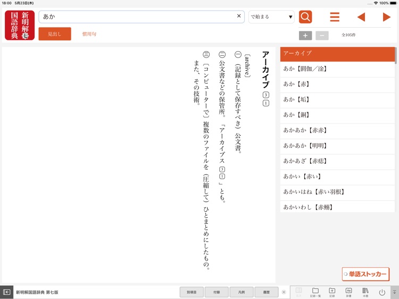Switch to the 慣用句 tab
This screenshot has height=299, width=399.
89,34
